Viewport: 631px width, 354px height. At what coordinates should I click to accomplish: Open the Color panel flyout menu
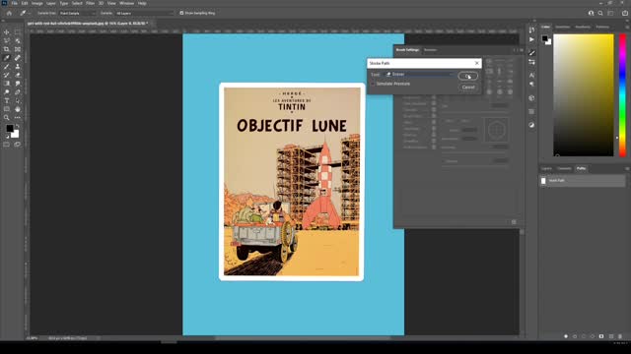pos(627,27)
